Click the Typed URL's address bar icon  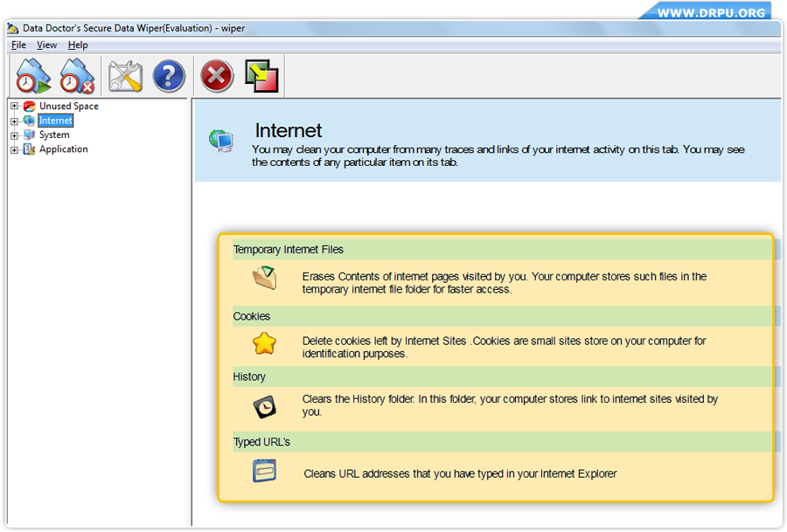264,471
